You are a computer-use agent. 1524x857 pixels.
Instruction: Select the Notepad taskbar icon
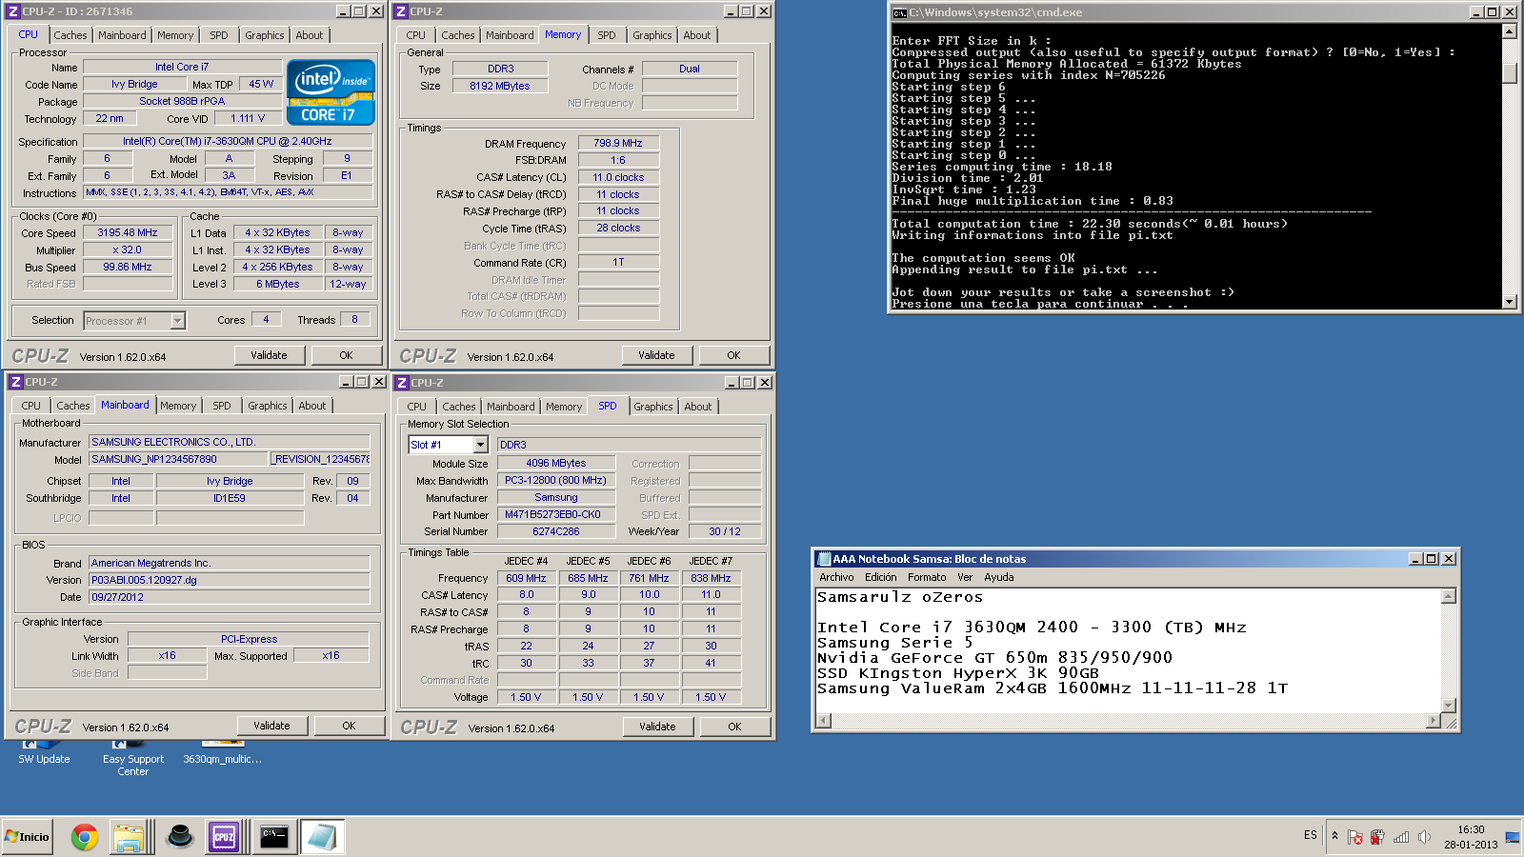tap(322, 837)
